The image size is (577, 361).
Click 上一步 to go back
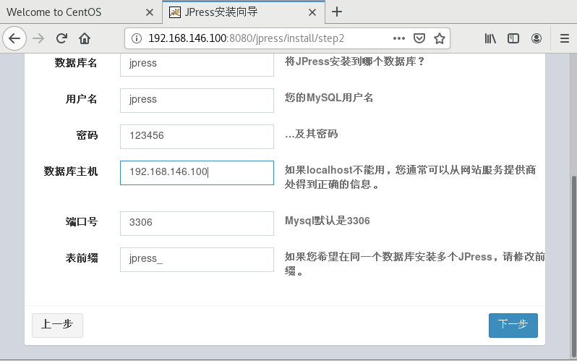(57, 326)
